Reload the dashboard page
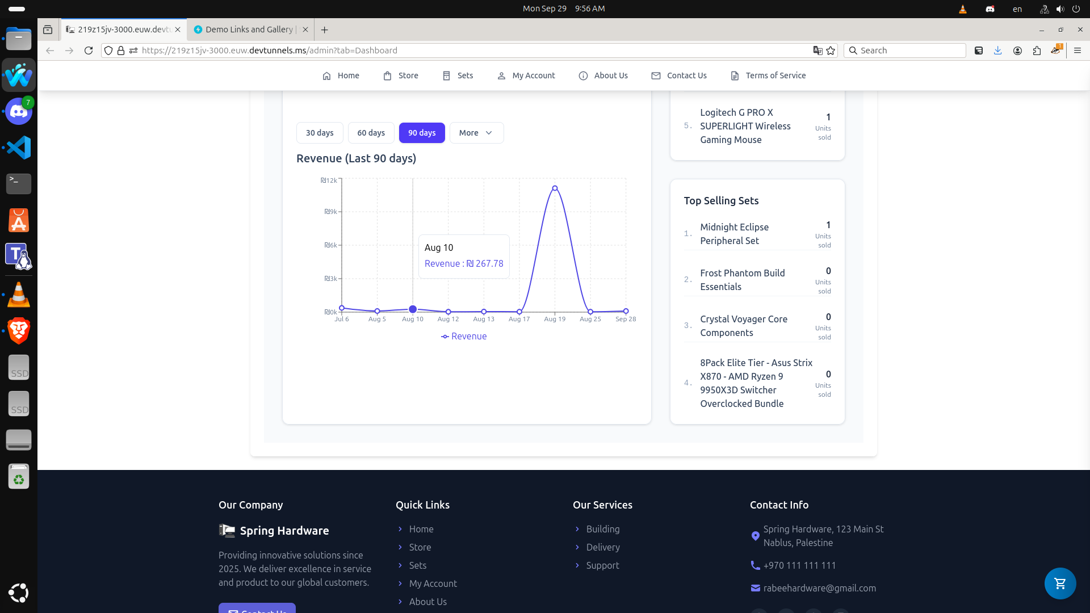Screen dimensions: 1090x613 [89, 51]
